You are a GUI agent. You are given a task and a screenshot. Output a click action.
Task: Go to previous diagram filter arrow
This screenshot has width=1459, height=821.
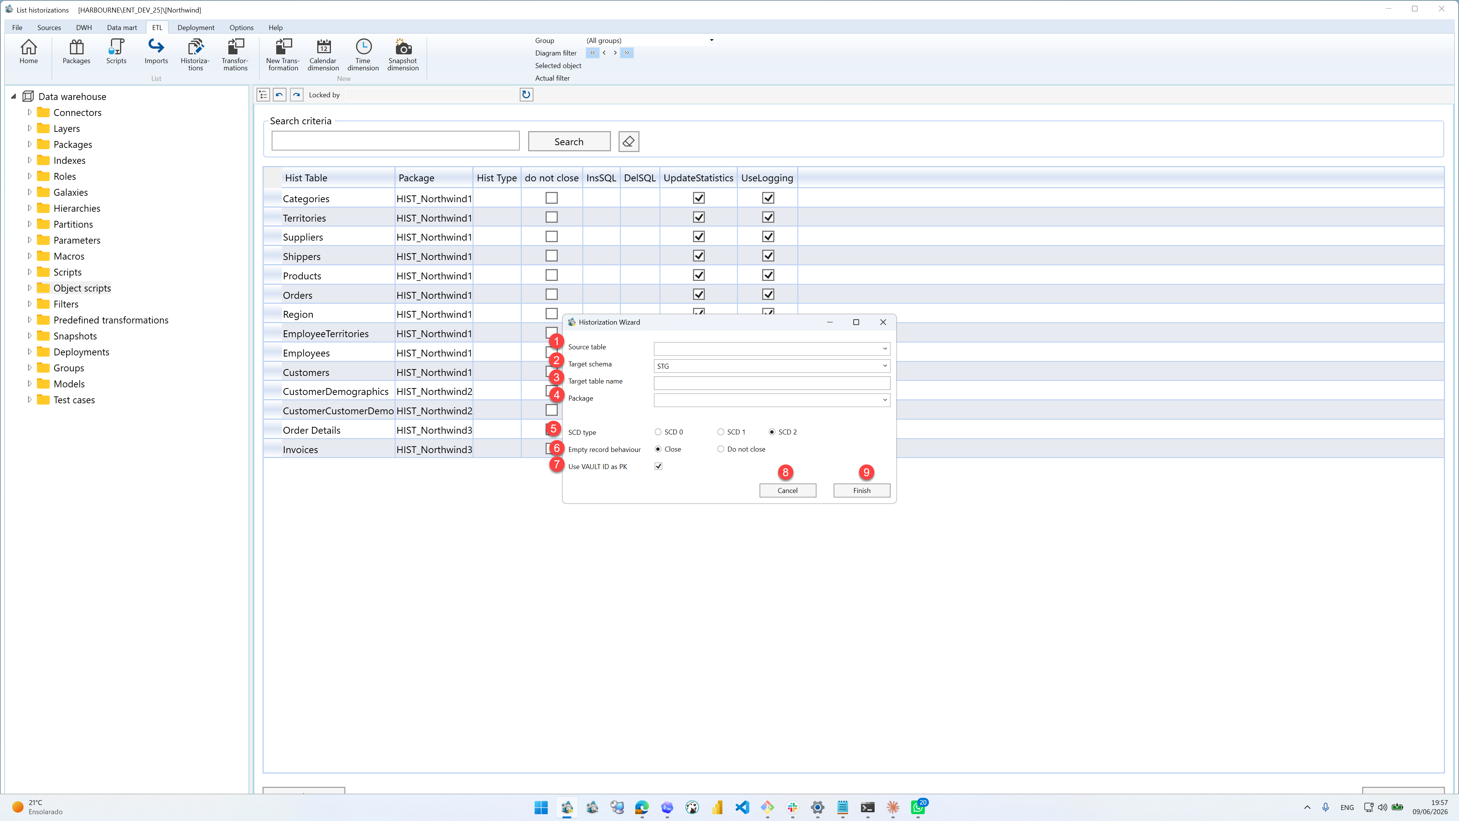point(604,53)
